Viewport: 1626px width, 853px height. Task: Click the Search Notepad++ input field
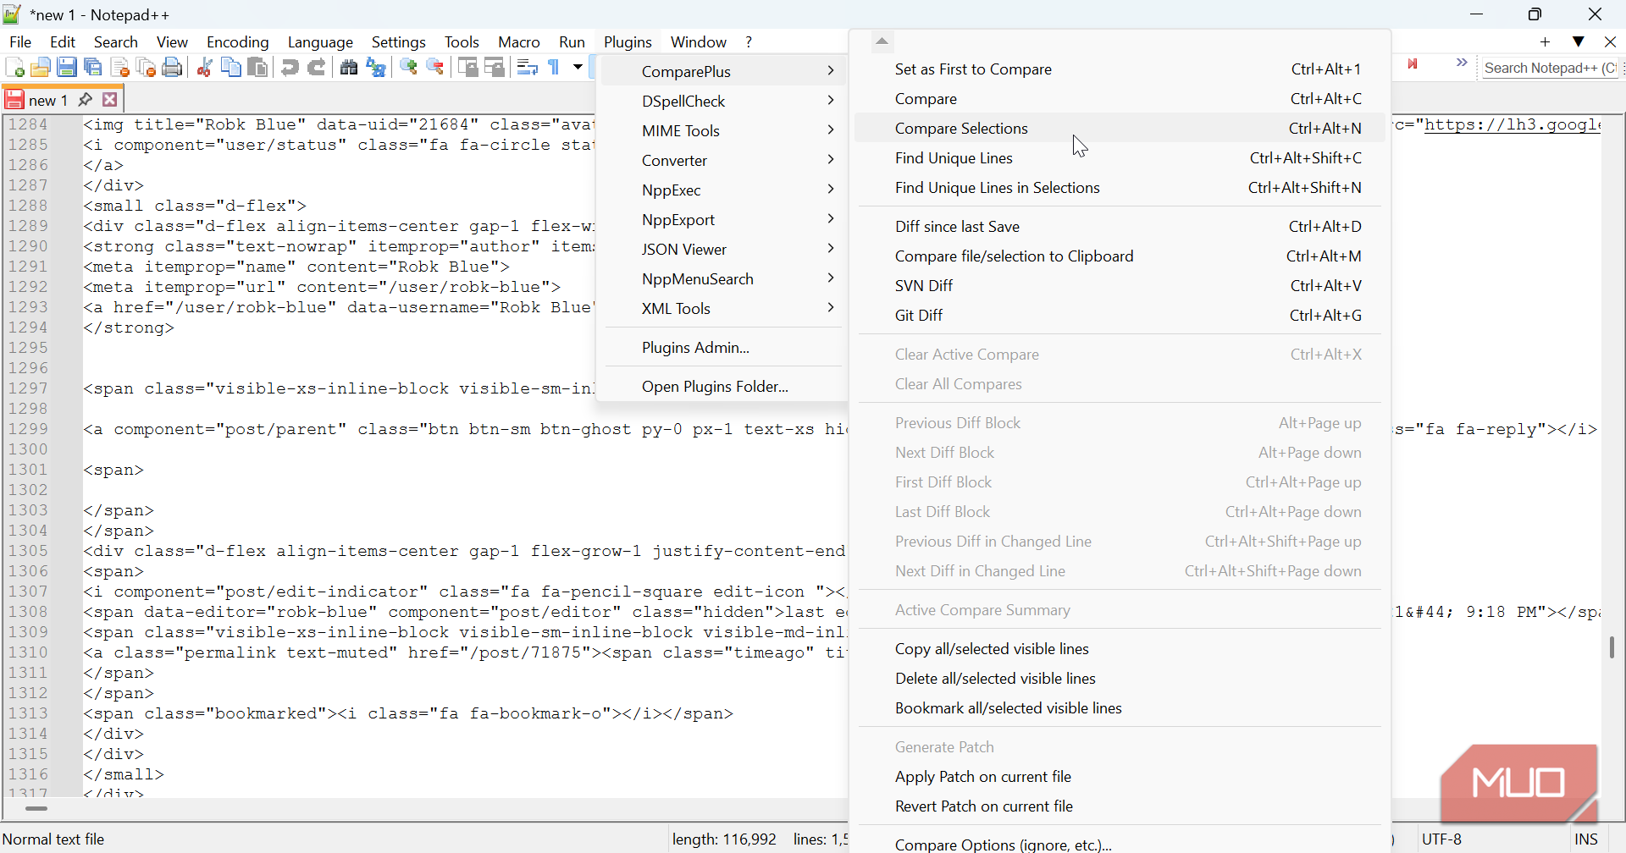1551,69
